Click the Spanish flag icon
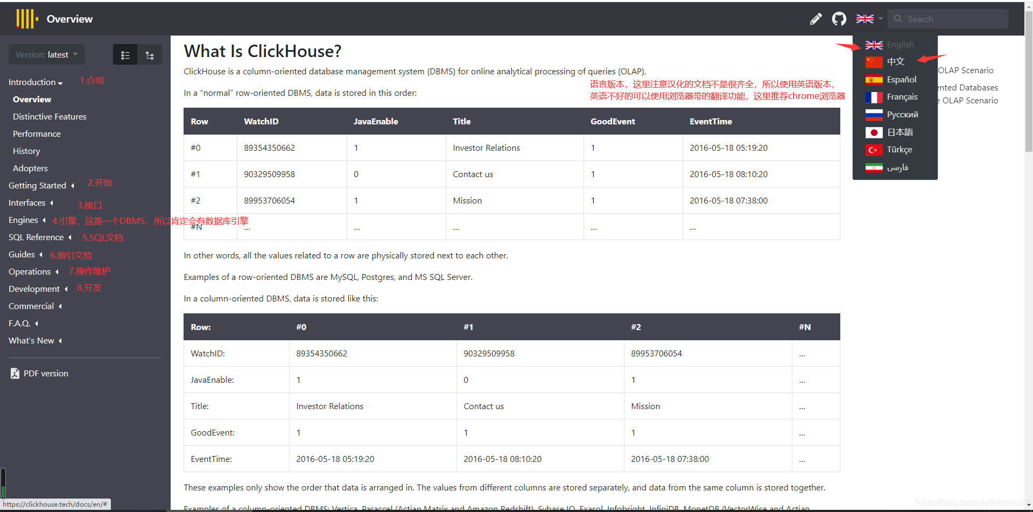This screenshot has width=1033, height=512. (874, 80)
